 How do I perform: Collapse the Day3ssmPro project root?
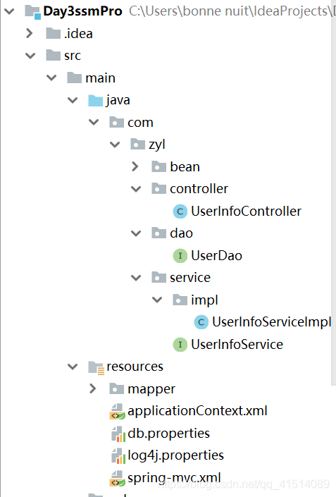coord(9,12)
